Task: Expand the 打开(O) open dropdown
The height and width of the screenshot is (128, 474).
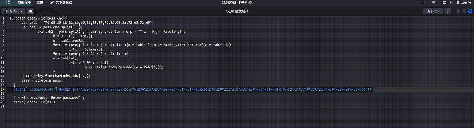Action: [x=14, y=11]
